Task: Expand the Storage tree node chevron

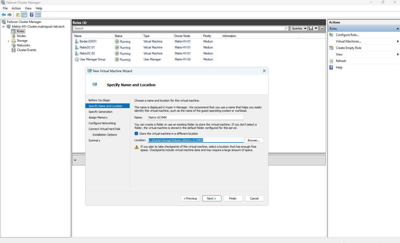Action: [x=8, y=41]
